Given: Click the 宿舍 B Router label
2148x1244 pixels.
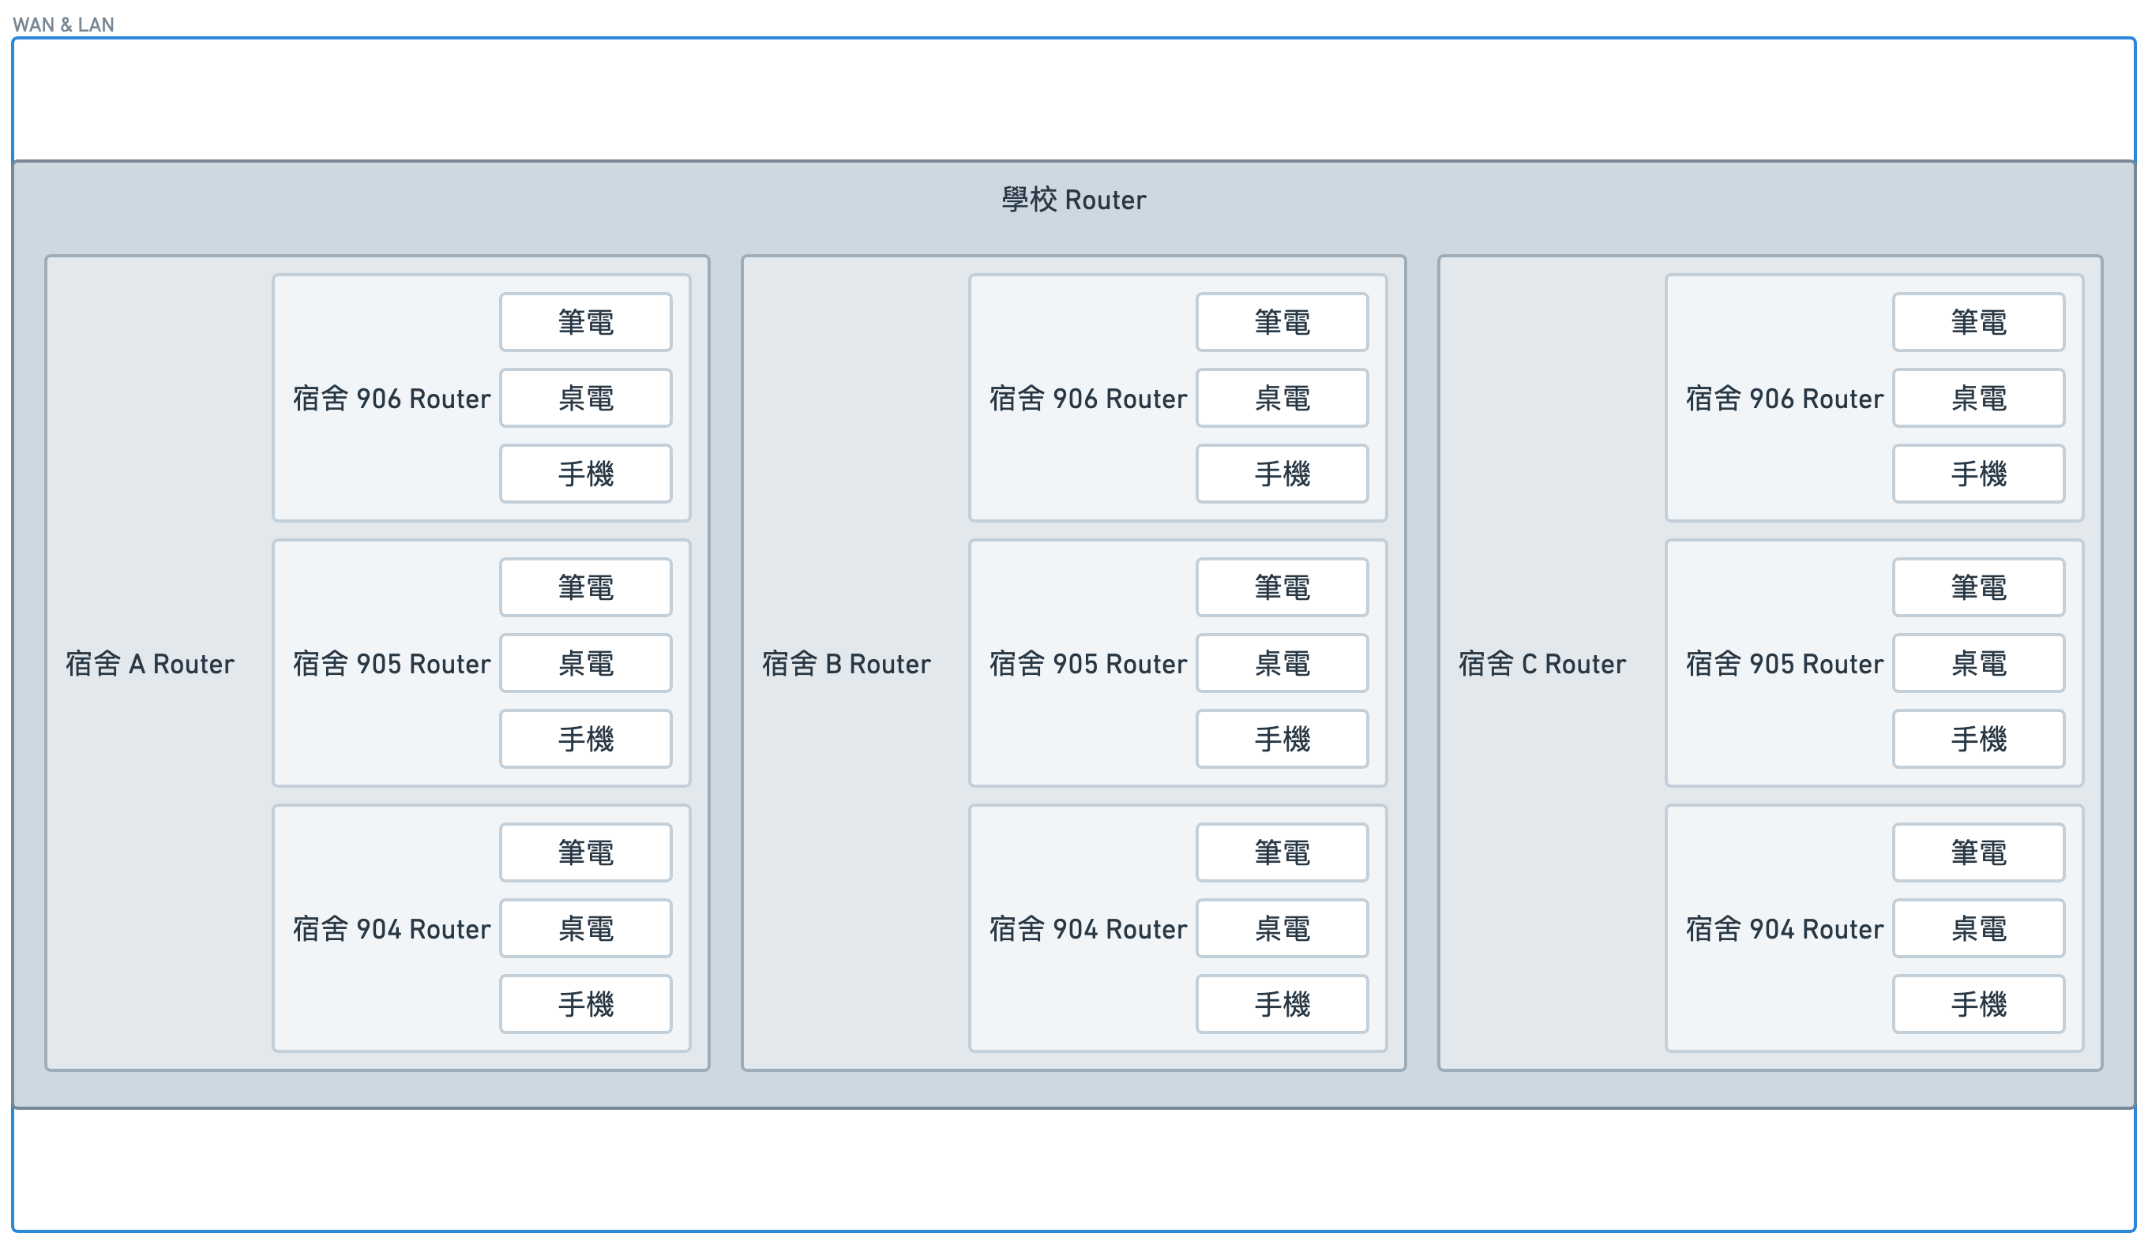Looking at the screenshot, I should pyautogui.click(x=846, y=663).
